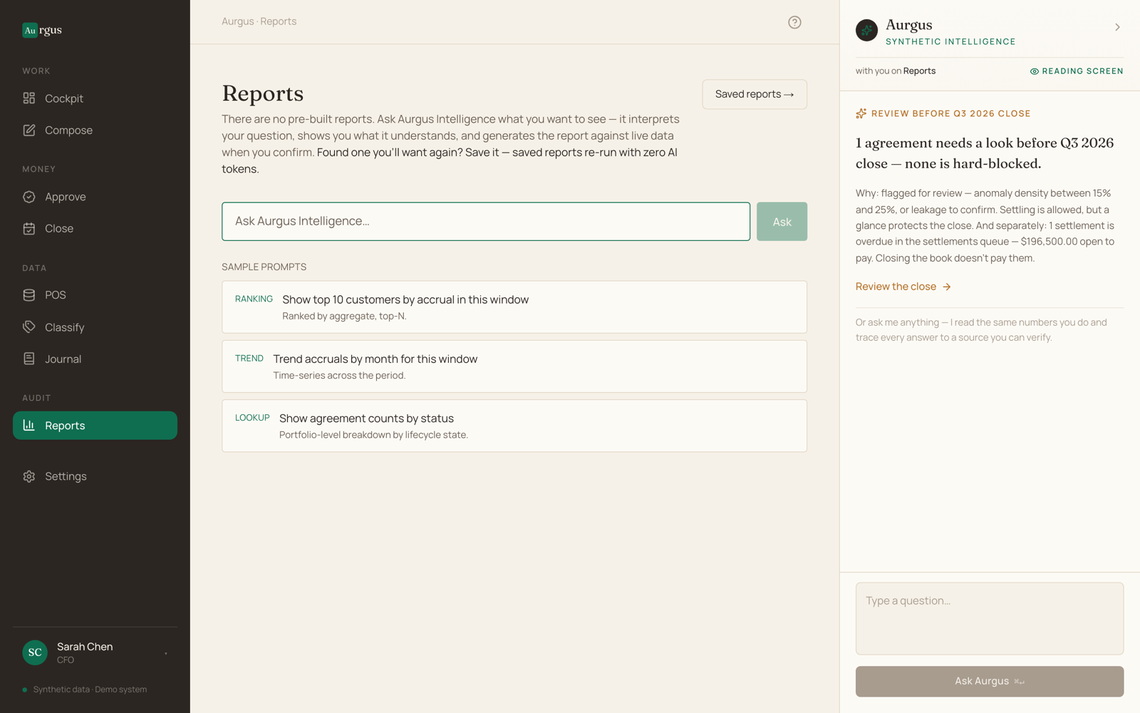Viewport: 1140px width, 713px height.
Task: Expand the Sarah Chen user menu
Action: point(166,653)
